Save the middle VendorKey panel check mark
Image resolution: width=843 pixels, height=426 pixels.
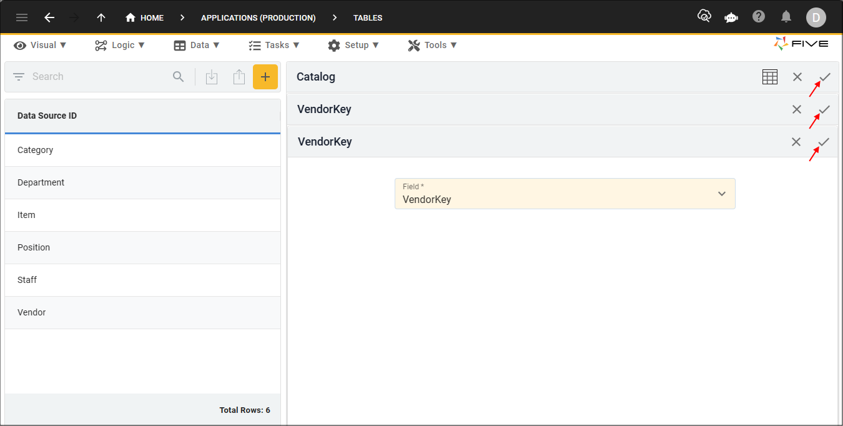click(824, 109)
